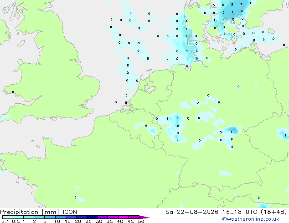Viewport: 289px width, 223px height.
Task: Click the '0.5' legend scale label
Action: [x=16, y=221]
